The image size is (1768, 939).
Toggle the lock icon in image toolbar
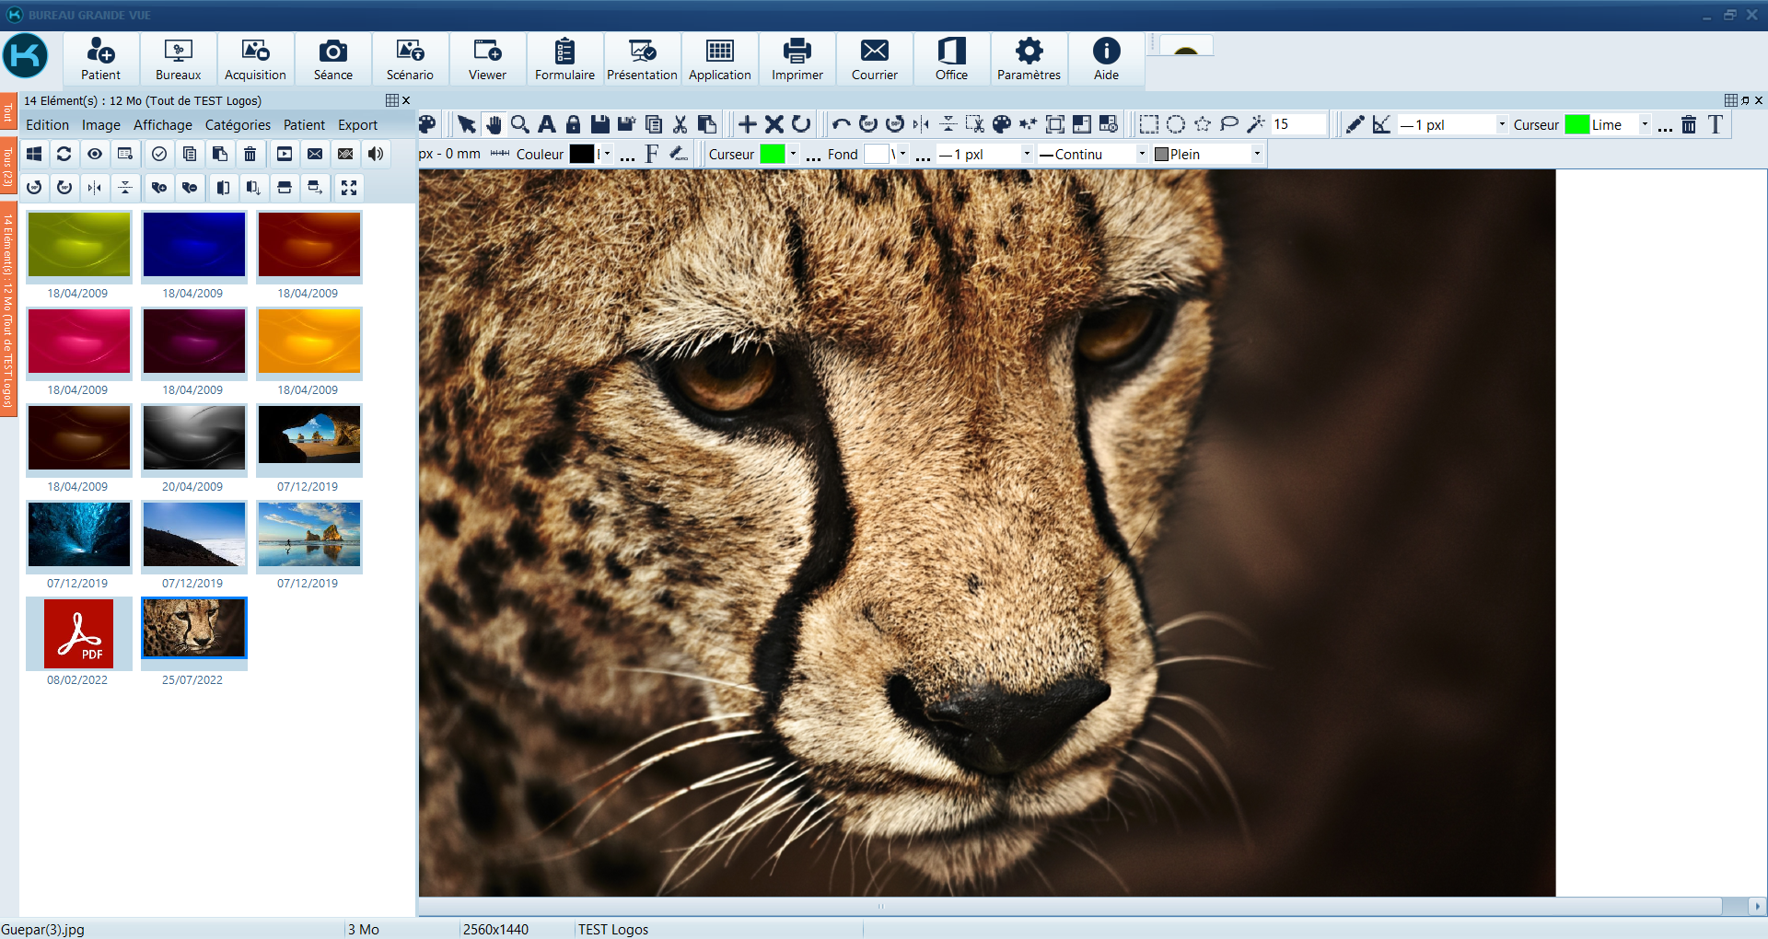pyautogui.click(x=573, y=124)
